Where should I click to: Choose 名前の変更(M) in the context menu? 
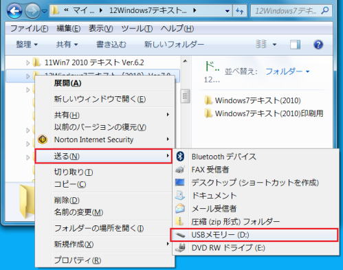(x=104, y=212)
